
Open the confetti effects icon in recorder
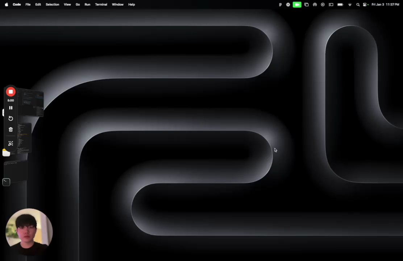coord(11,144)
